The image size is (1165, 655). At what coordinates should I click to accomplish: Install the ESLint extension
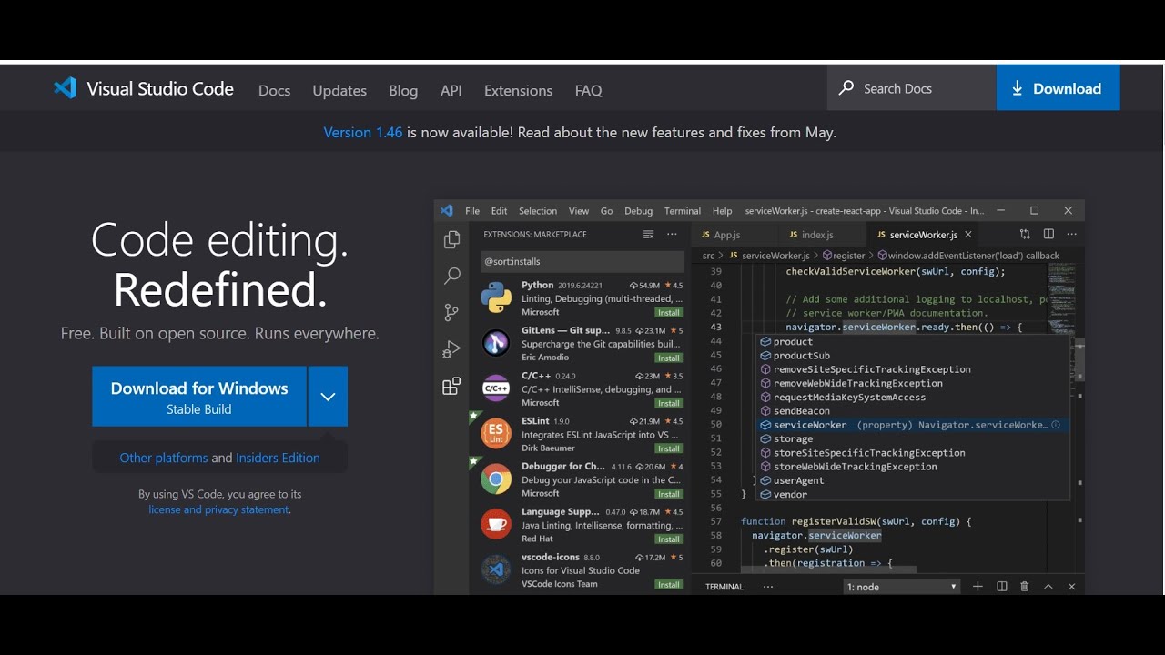pyautogui.click(x=669, y=448)
